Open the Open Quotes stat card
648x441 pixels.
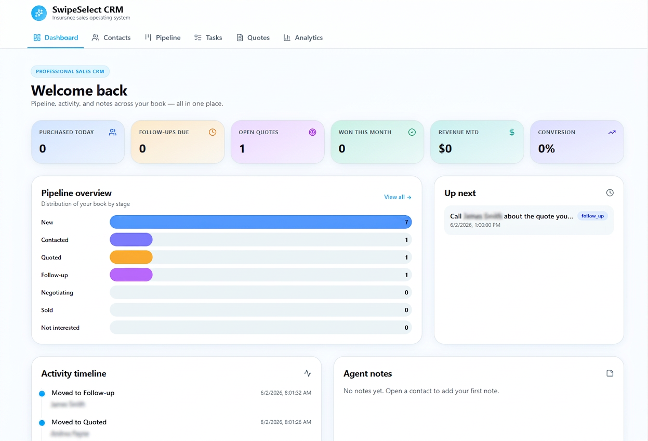[277, 142]
